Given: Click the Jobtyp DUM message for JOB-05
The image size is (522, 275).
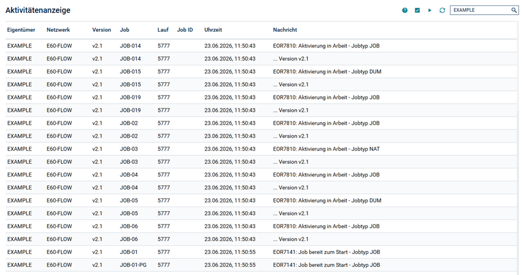Looking at the screenshot, I should pos(327,201).
